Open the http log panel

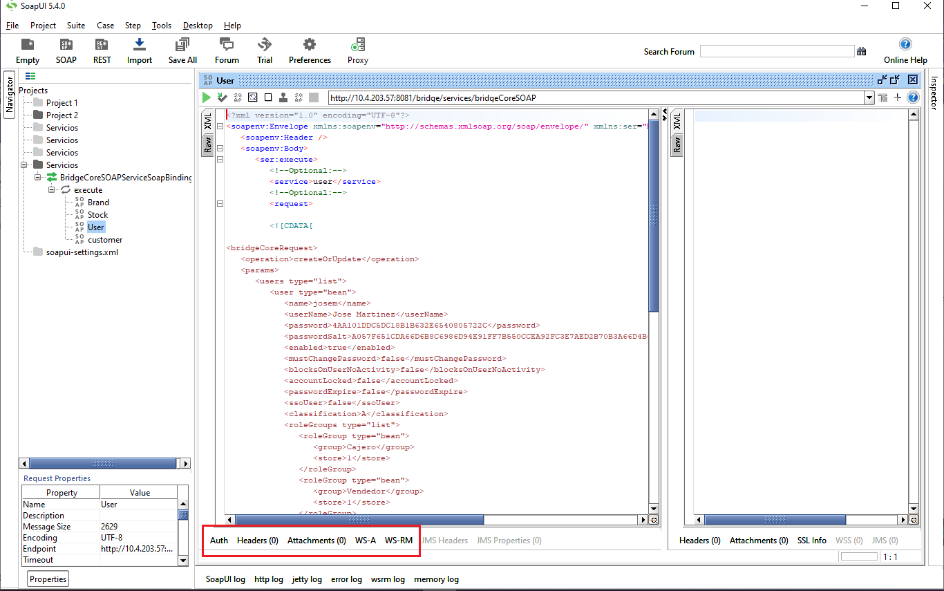[269, 579]
